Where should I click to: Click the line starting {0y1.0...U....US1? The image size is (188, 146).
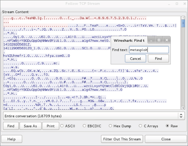click(76, 86)
